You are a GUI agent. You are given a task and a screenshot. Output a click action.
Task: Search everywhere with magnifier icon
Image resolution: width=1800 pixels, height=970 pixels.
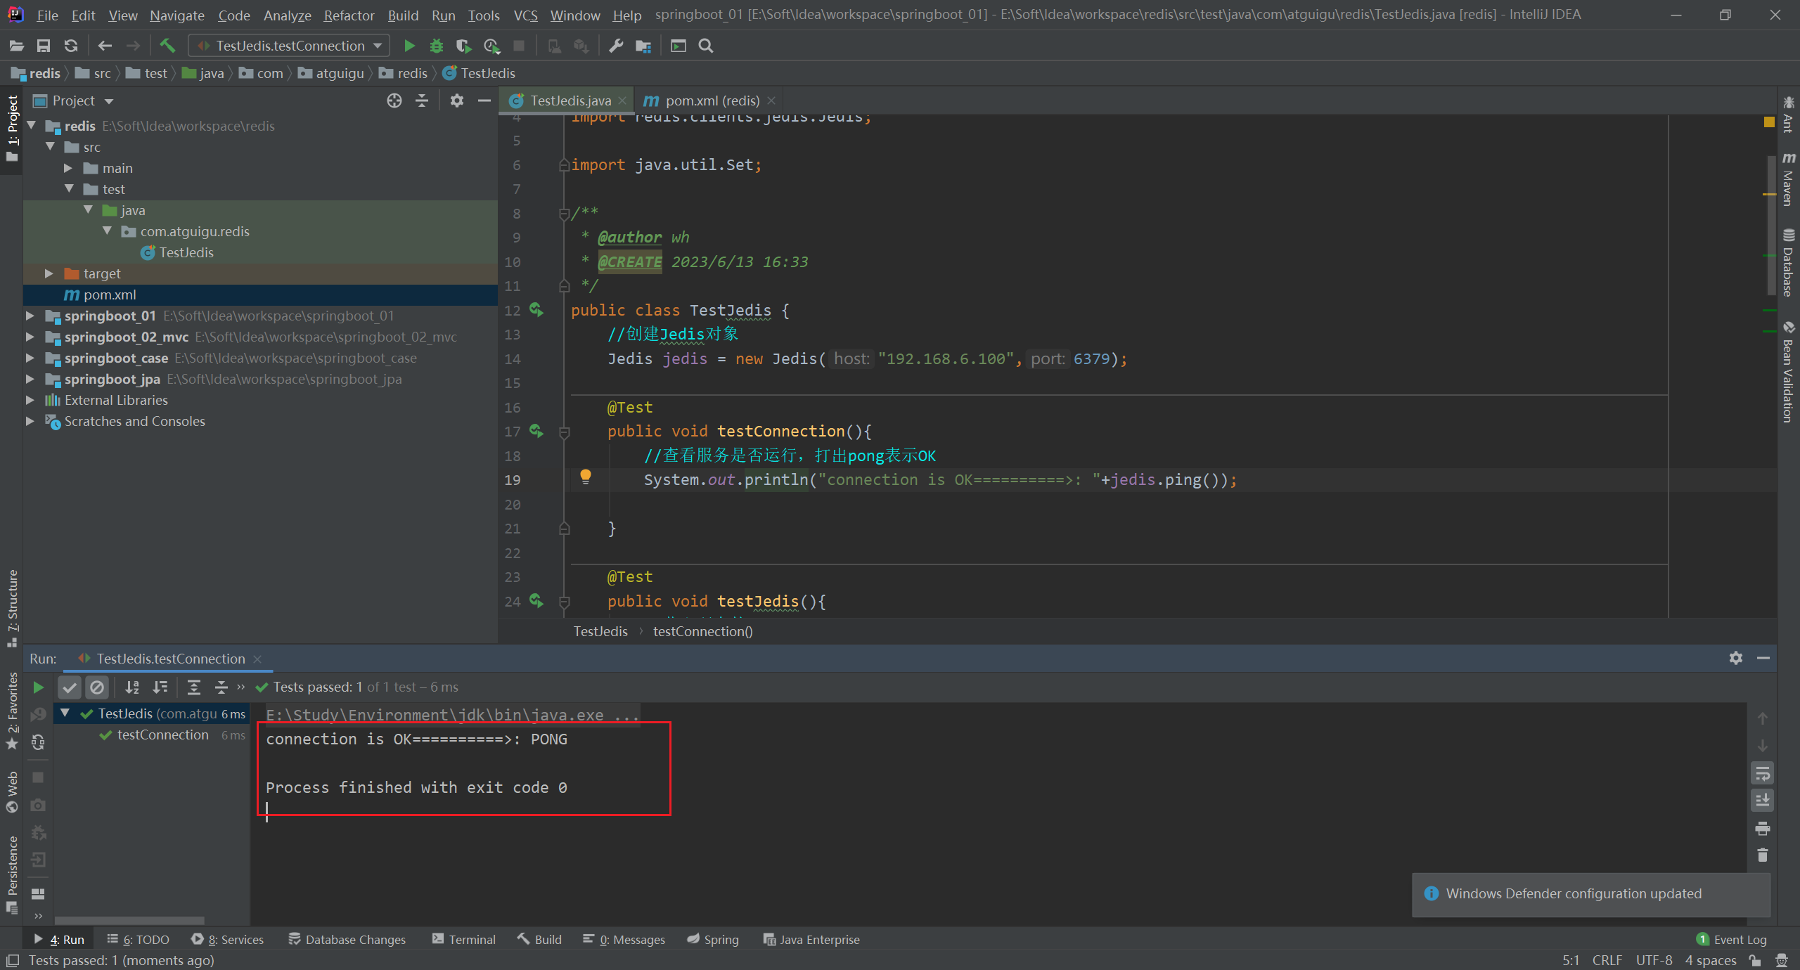point(706,46)
